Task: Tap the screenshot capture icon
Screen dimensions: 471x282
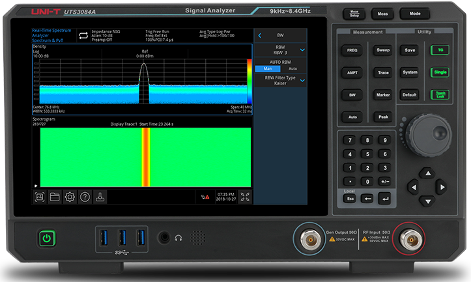Action: tap(40, 197)
